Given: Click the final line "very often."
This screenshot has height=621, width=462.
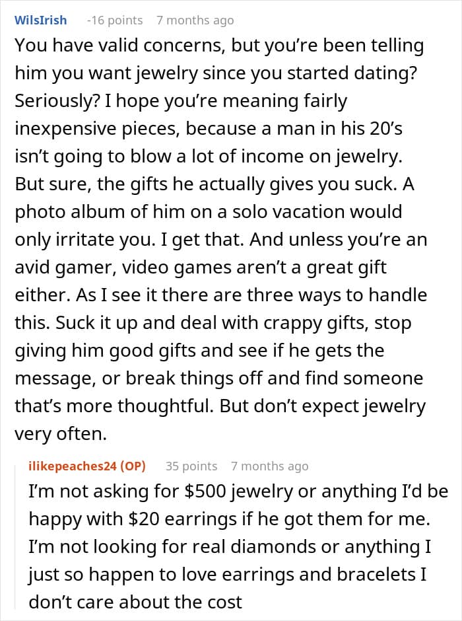Looking at the screenshot, I should 59,434.
